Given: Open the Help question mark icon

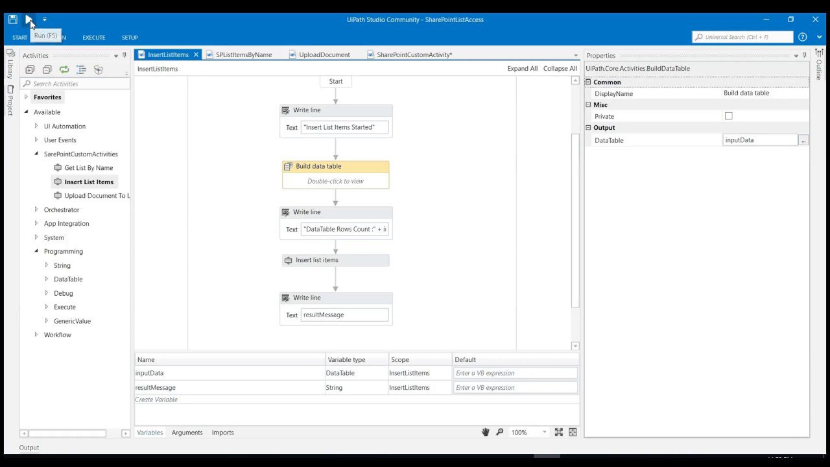Looking at the screenshot, I should point(803,38).
